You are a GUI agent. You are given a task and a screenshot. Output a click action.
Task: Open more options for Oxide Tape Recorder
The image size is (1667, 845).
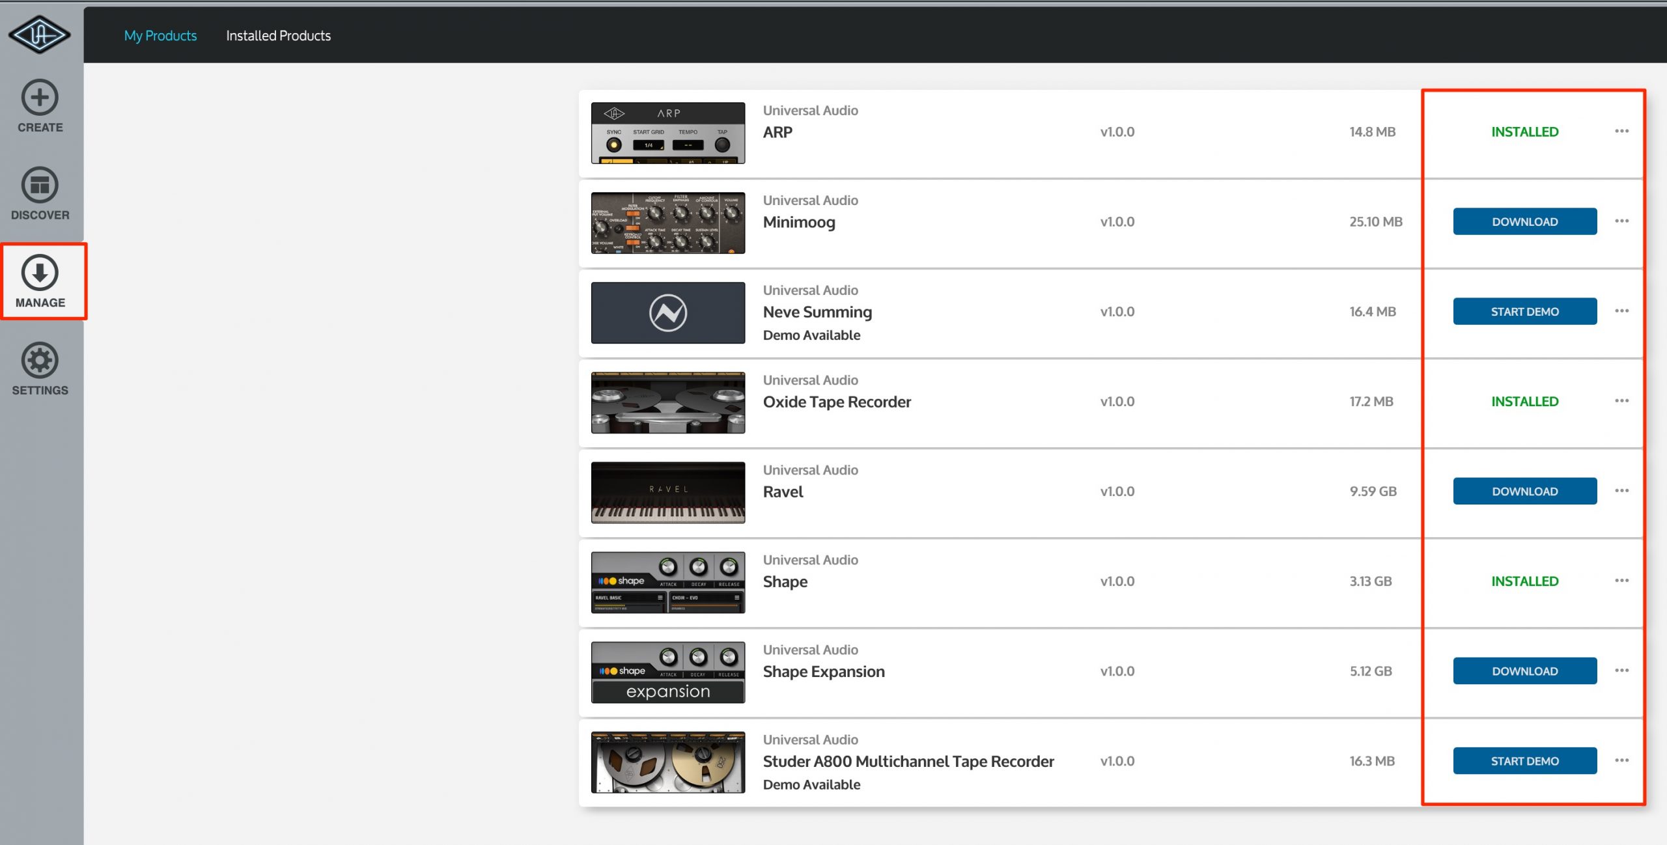(x=1621, y=401)
